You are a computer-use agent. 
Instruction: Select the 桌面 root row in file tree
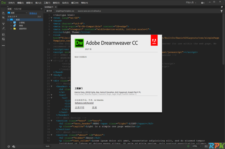pyautogui.click(x=25, y=20)
